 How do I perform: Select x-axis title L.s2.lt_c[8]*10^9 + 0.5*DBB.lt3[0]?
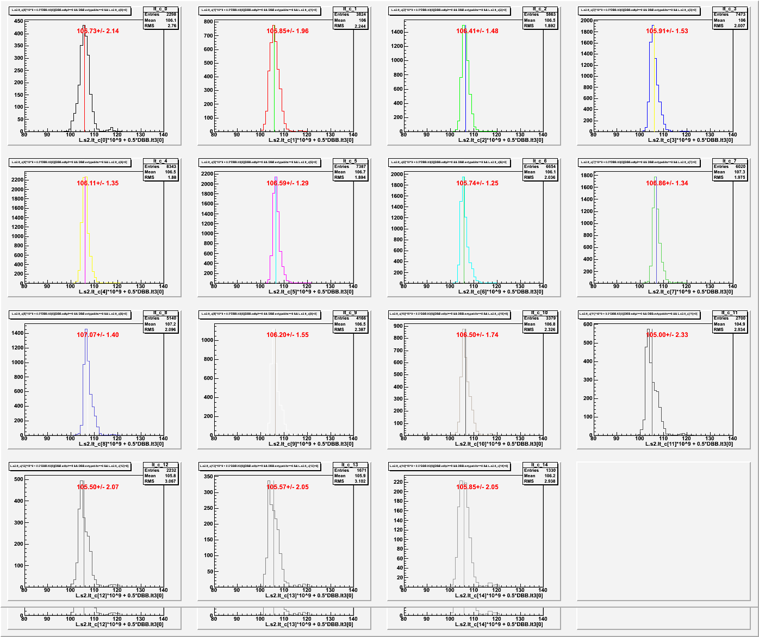click(x=121, y=444)
